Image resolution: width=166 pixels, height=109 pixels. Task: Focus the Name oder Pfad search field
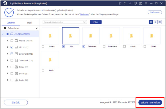65,22
